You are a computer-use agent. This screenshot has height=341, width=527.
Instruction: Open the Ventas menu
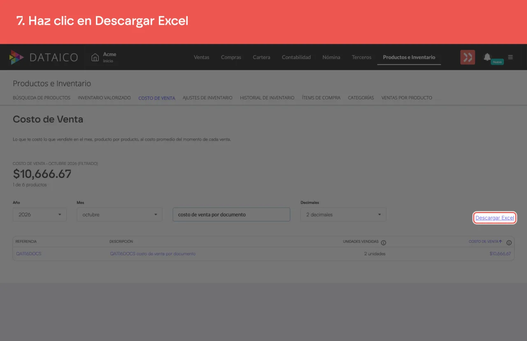[x=202, y=57]
